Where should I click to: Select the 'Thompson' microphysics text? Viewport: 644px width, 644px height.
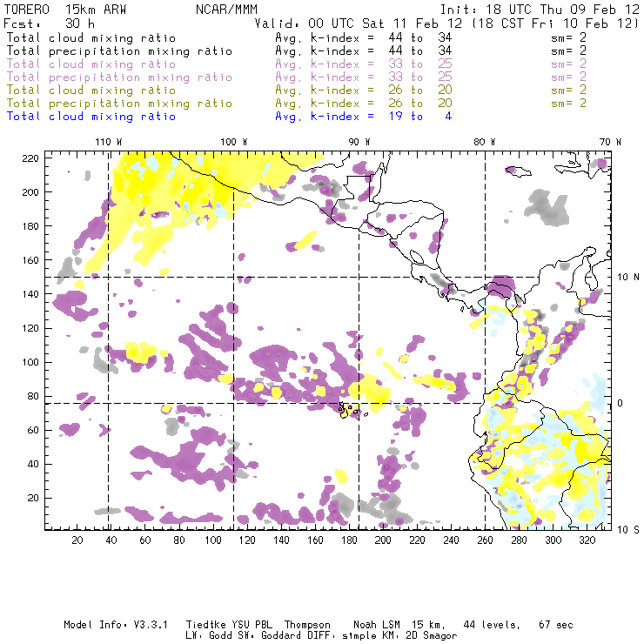(307, 625)
